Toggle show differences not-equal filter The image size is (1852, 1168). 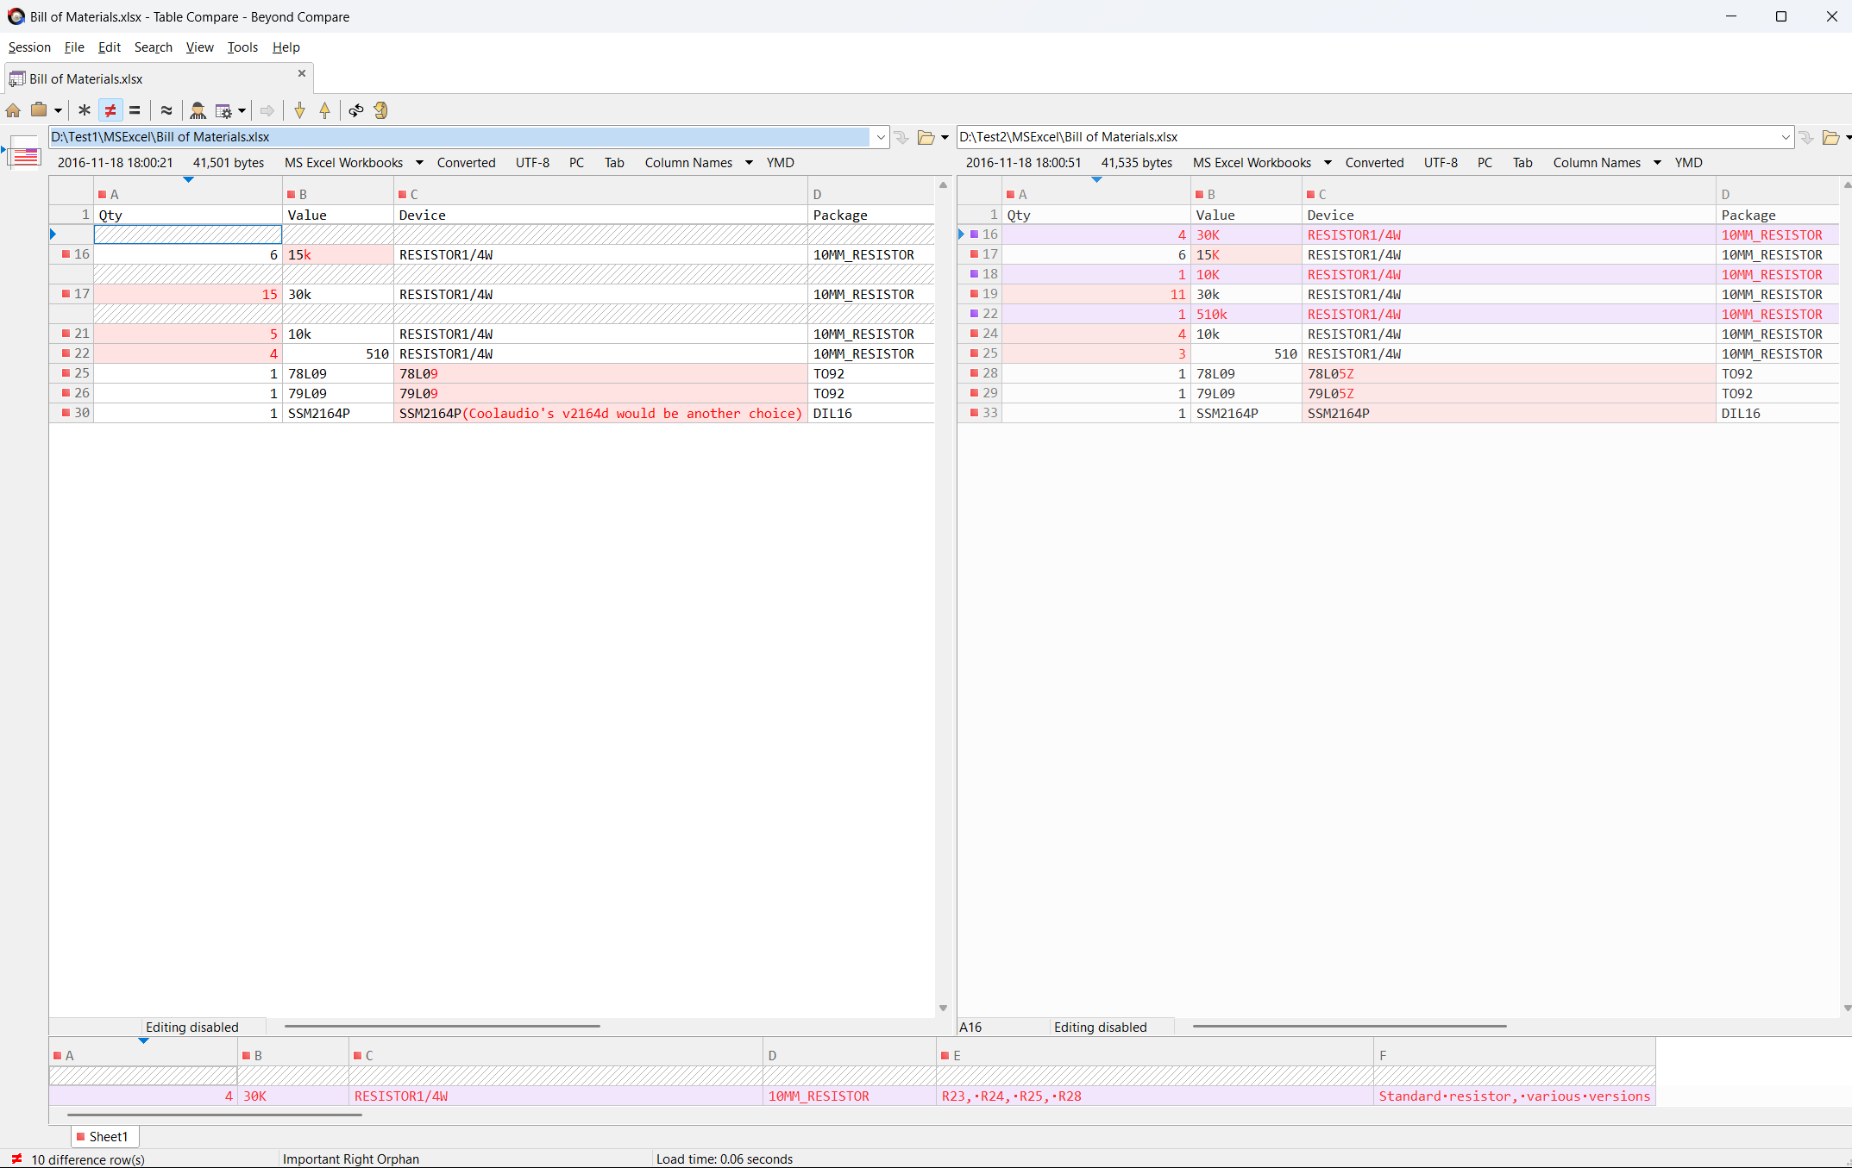[x=110, y=110]
